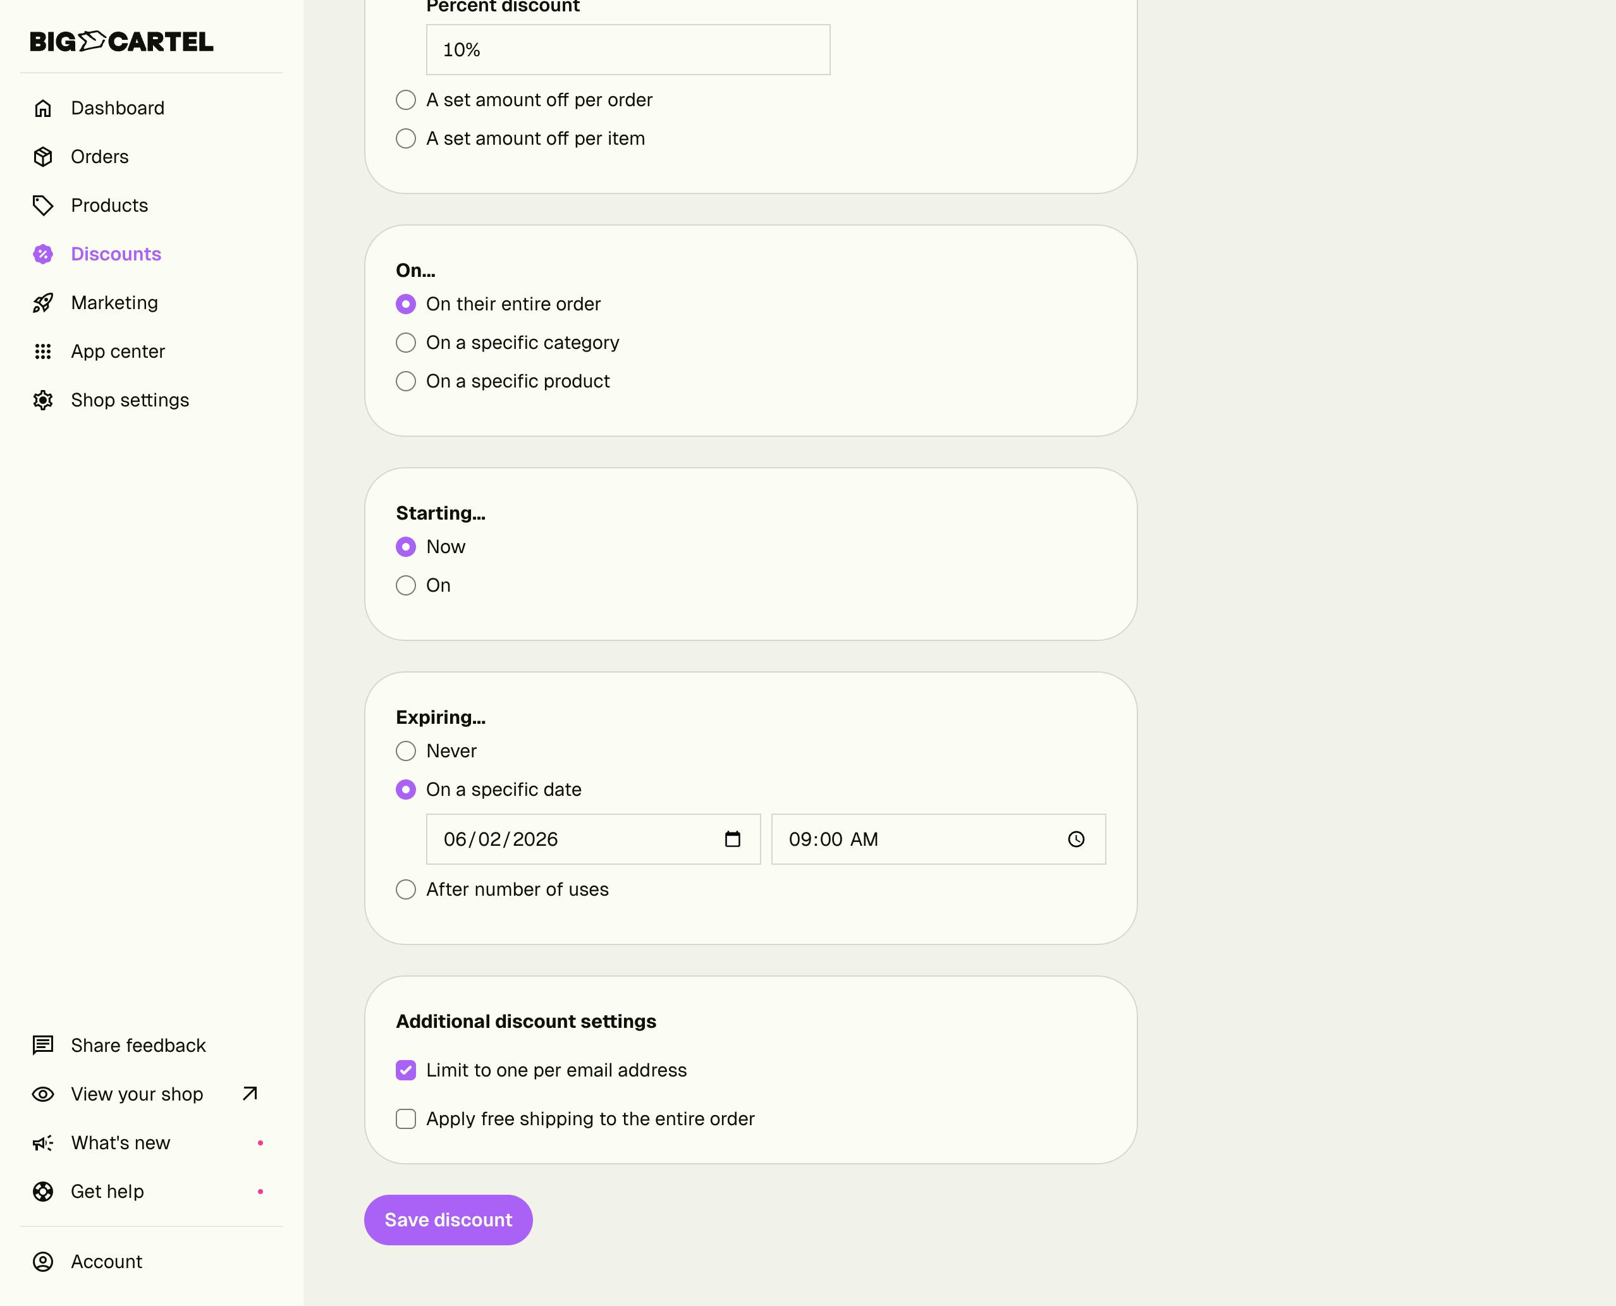Select On a specific category option
The width and height of the screenshot is (1616, 1306).
tap(405, 342)
